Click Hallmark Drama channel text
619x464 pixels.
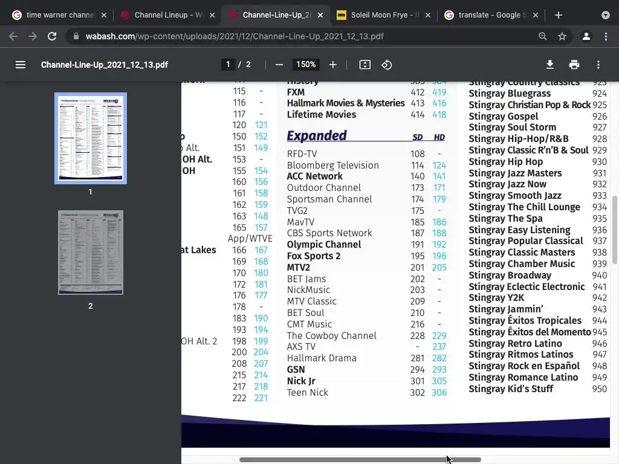click(x=322, y=358)
